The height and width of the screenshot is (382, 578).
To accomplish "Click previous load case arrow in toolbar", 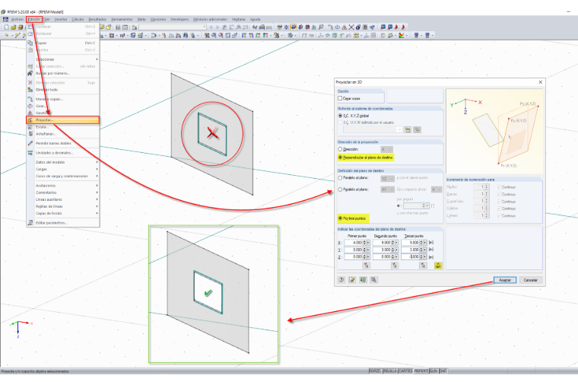I will pos(211,27).
